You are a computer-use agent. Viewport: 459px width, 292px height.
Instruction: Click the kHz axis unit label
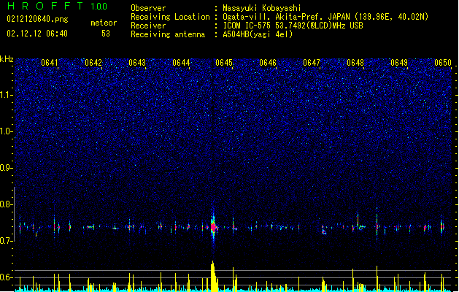7,59
